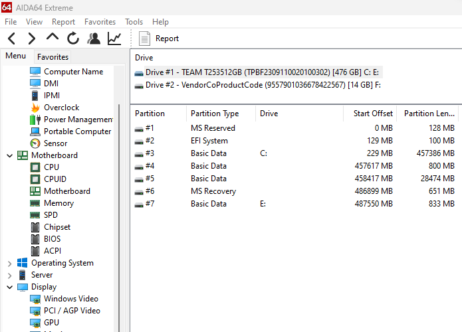Go forward with the right arrow toolbar icon

click(31, 39)
